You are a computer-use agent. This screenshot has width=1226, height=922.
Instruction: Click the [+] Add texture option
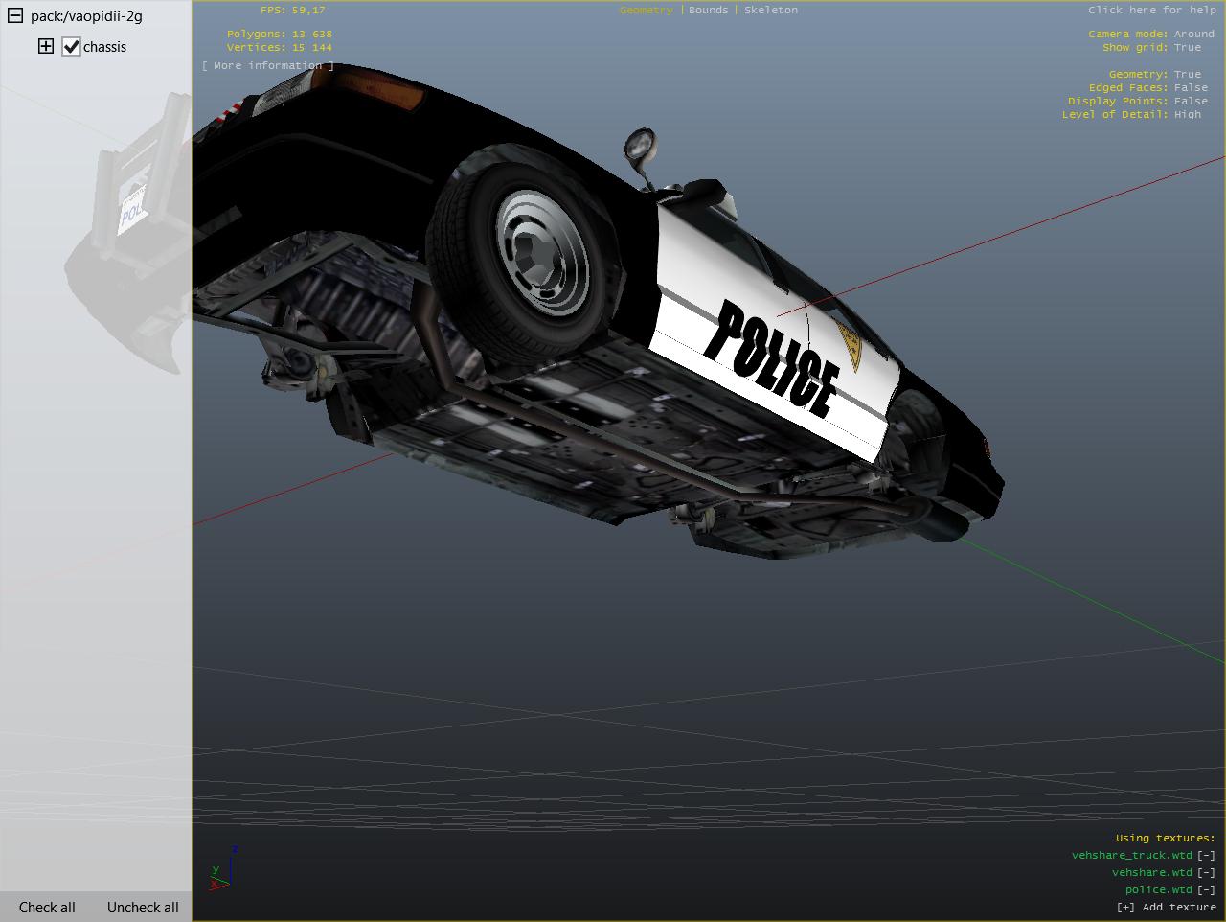pos(1166,907)
